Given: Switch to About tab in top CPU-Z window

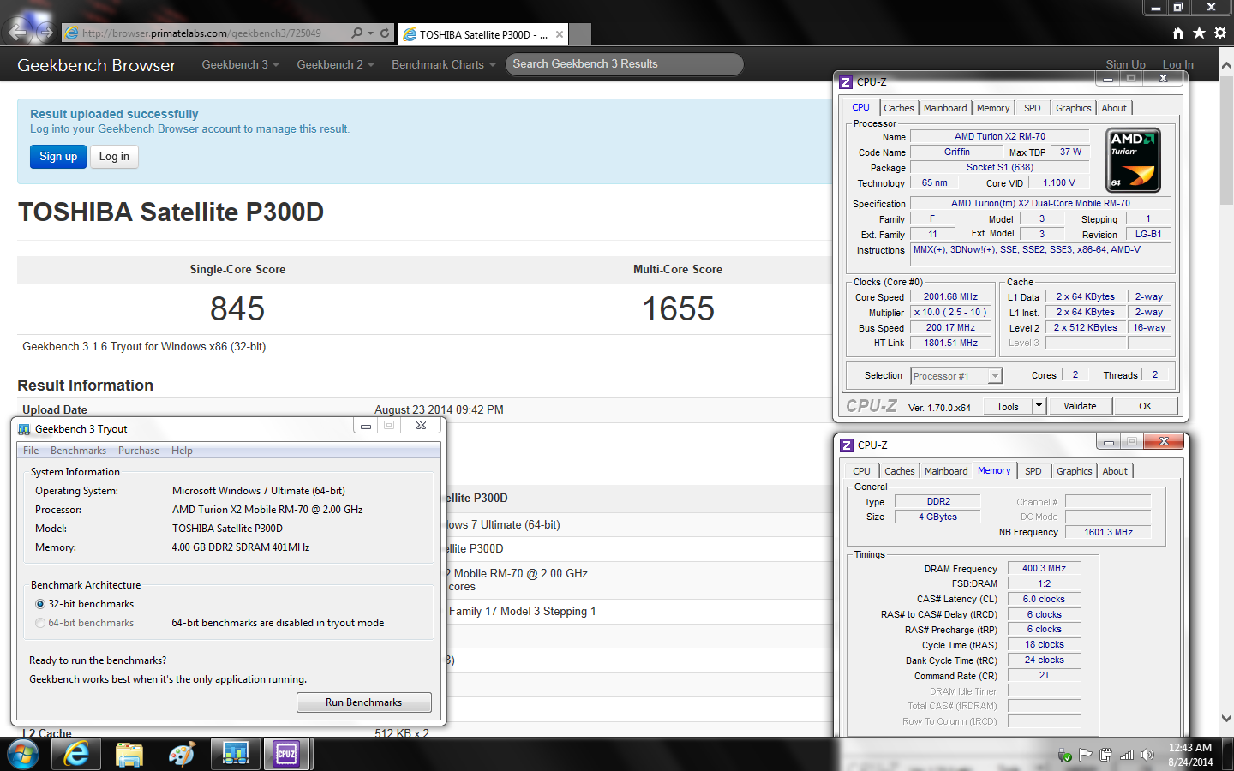Looking at the screenshot, I should pyautogui.click(x=1114, y=108).
